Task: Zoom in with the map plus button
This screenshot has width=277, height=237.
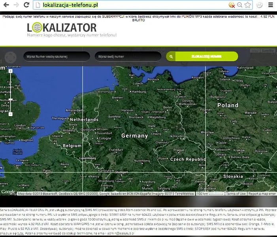Action: (10, 71)
